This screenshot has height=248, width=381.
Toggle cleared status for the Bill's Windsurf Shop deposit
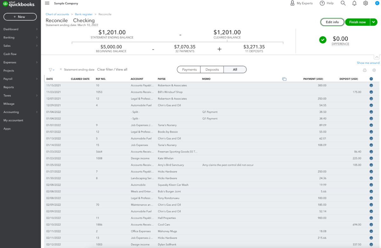pos(371,92)
